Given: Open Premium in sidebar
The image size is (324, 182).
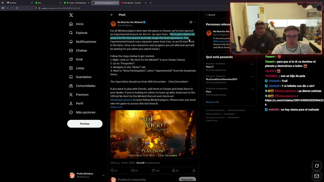Looking at the screenshot, I should point(79,95).
